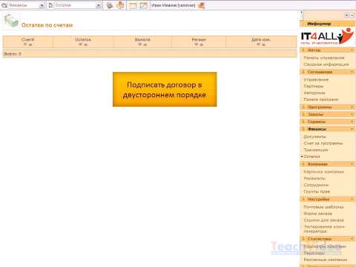Image resolution: width=356 pixels, height=267 pixels.
Task: Open the Управление link under Соглашения
Action: (316, 79)
